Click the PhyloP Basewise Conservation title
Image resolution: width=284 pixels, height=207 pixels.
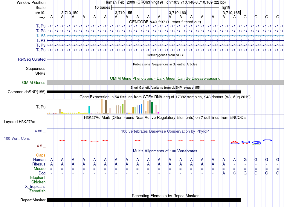click(x=165, y=131)
